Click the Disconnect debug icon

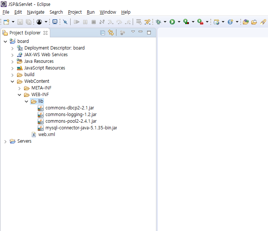pos(102,22)
